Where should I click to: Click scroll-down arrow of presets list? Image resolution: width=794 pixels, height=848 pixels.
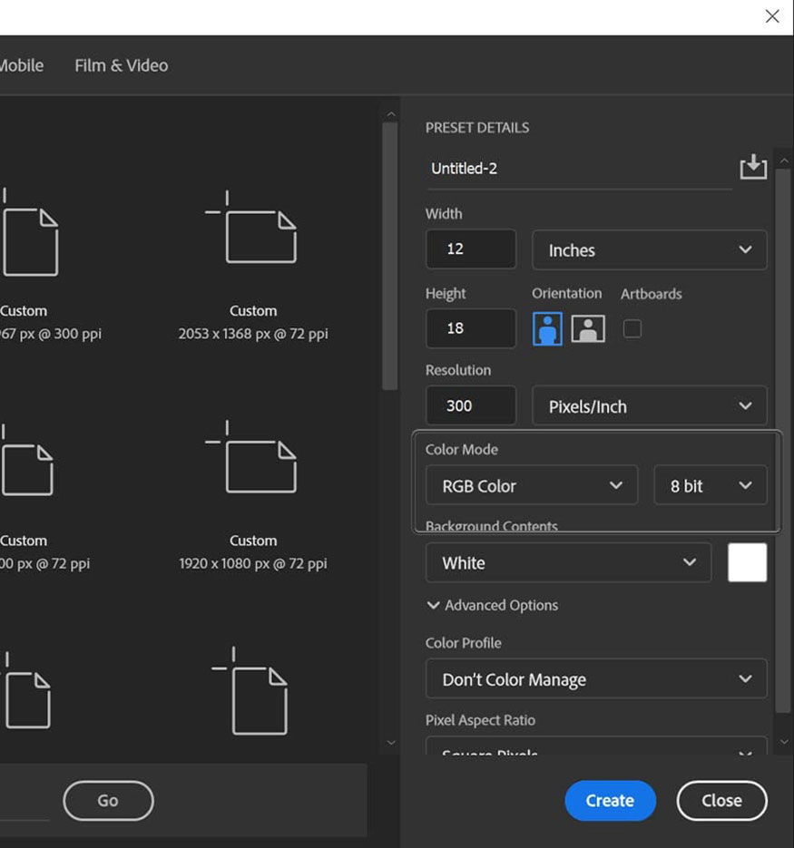pyautogui.click(x=391, y=743)
